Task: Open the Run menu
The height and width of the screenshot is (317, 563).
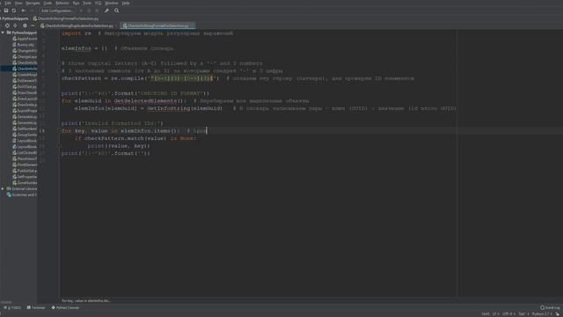Action: click(76, 3)
